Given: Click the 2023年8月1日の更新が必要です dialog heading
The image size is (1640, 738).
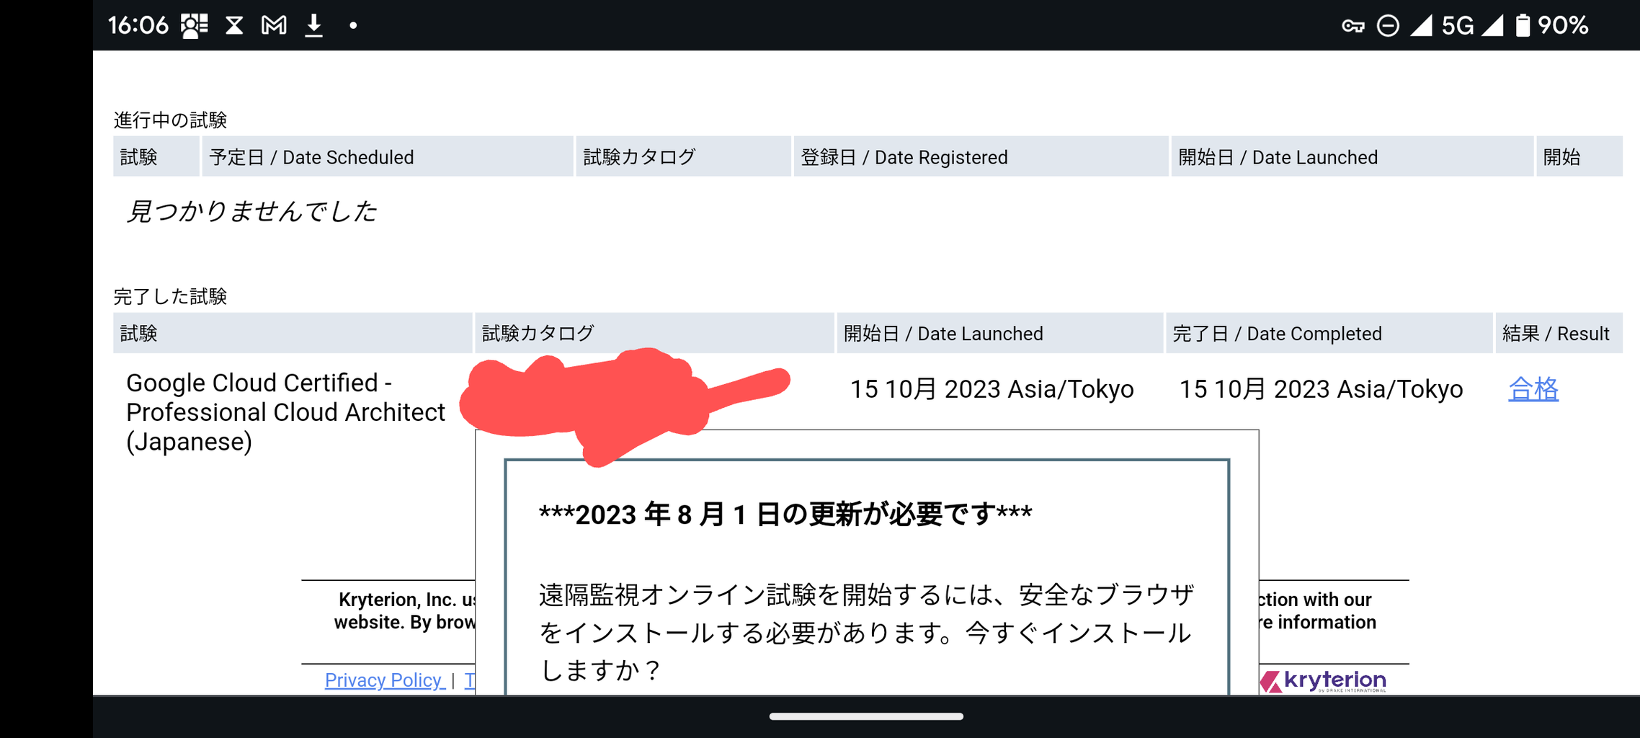Looking at the screenshot, I should 785,515.
